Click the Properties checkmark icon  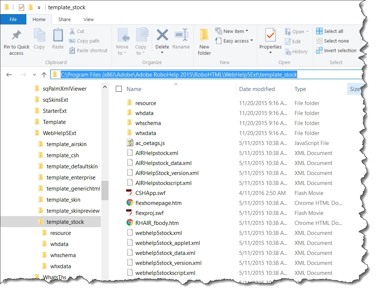point(270,35)
